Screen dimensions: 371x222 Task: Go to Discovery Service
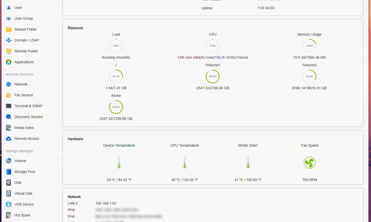pyautogui.click(x=28, y=117)
